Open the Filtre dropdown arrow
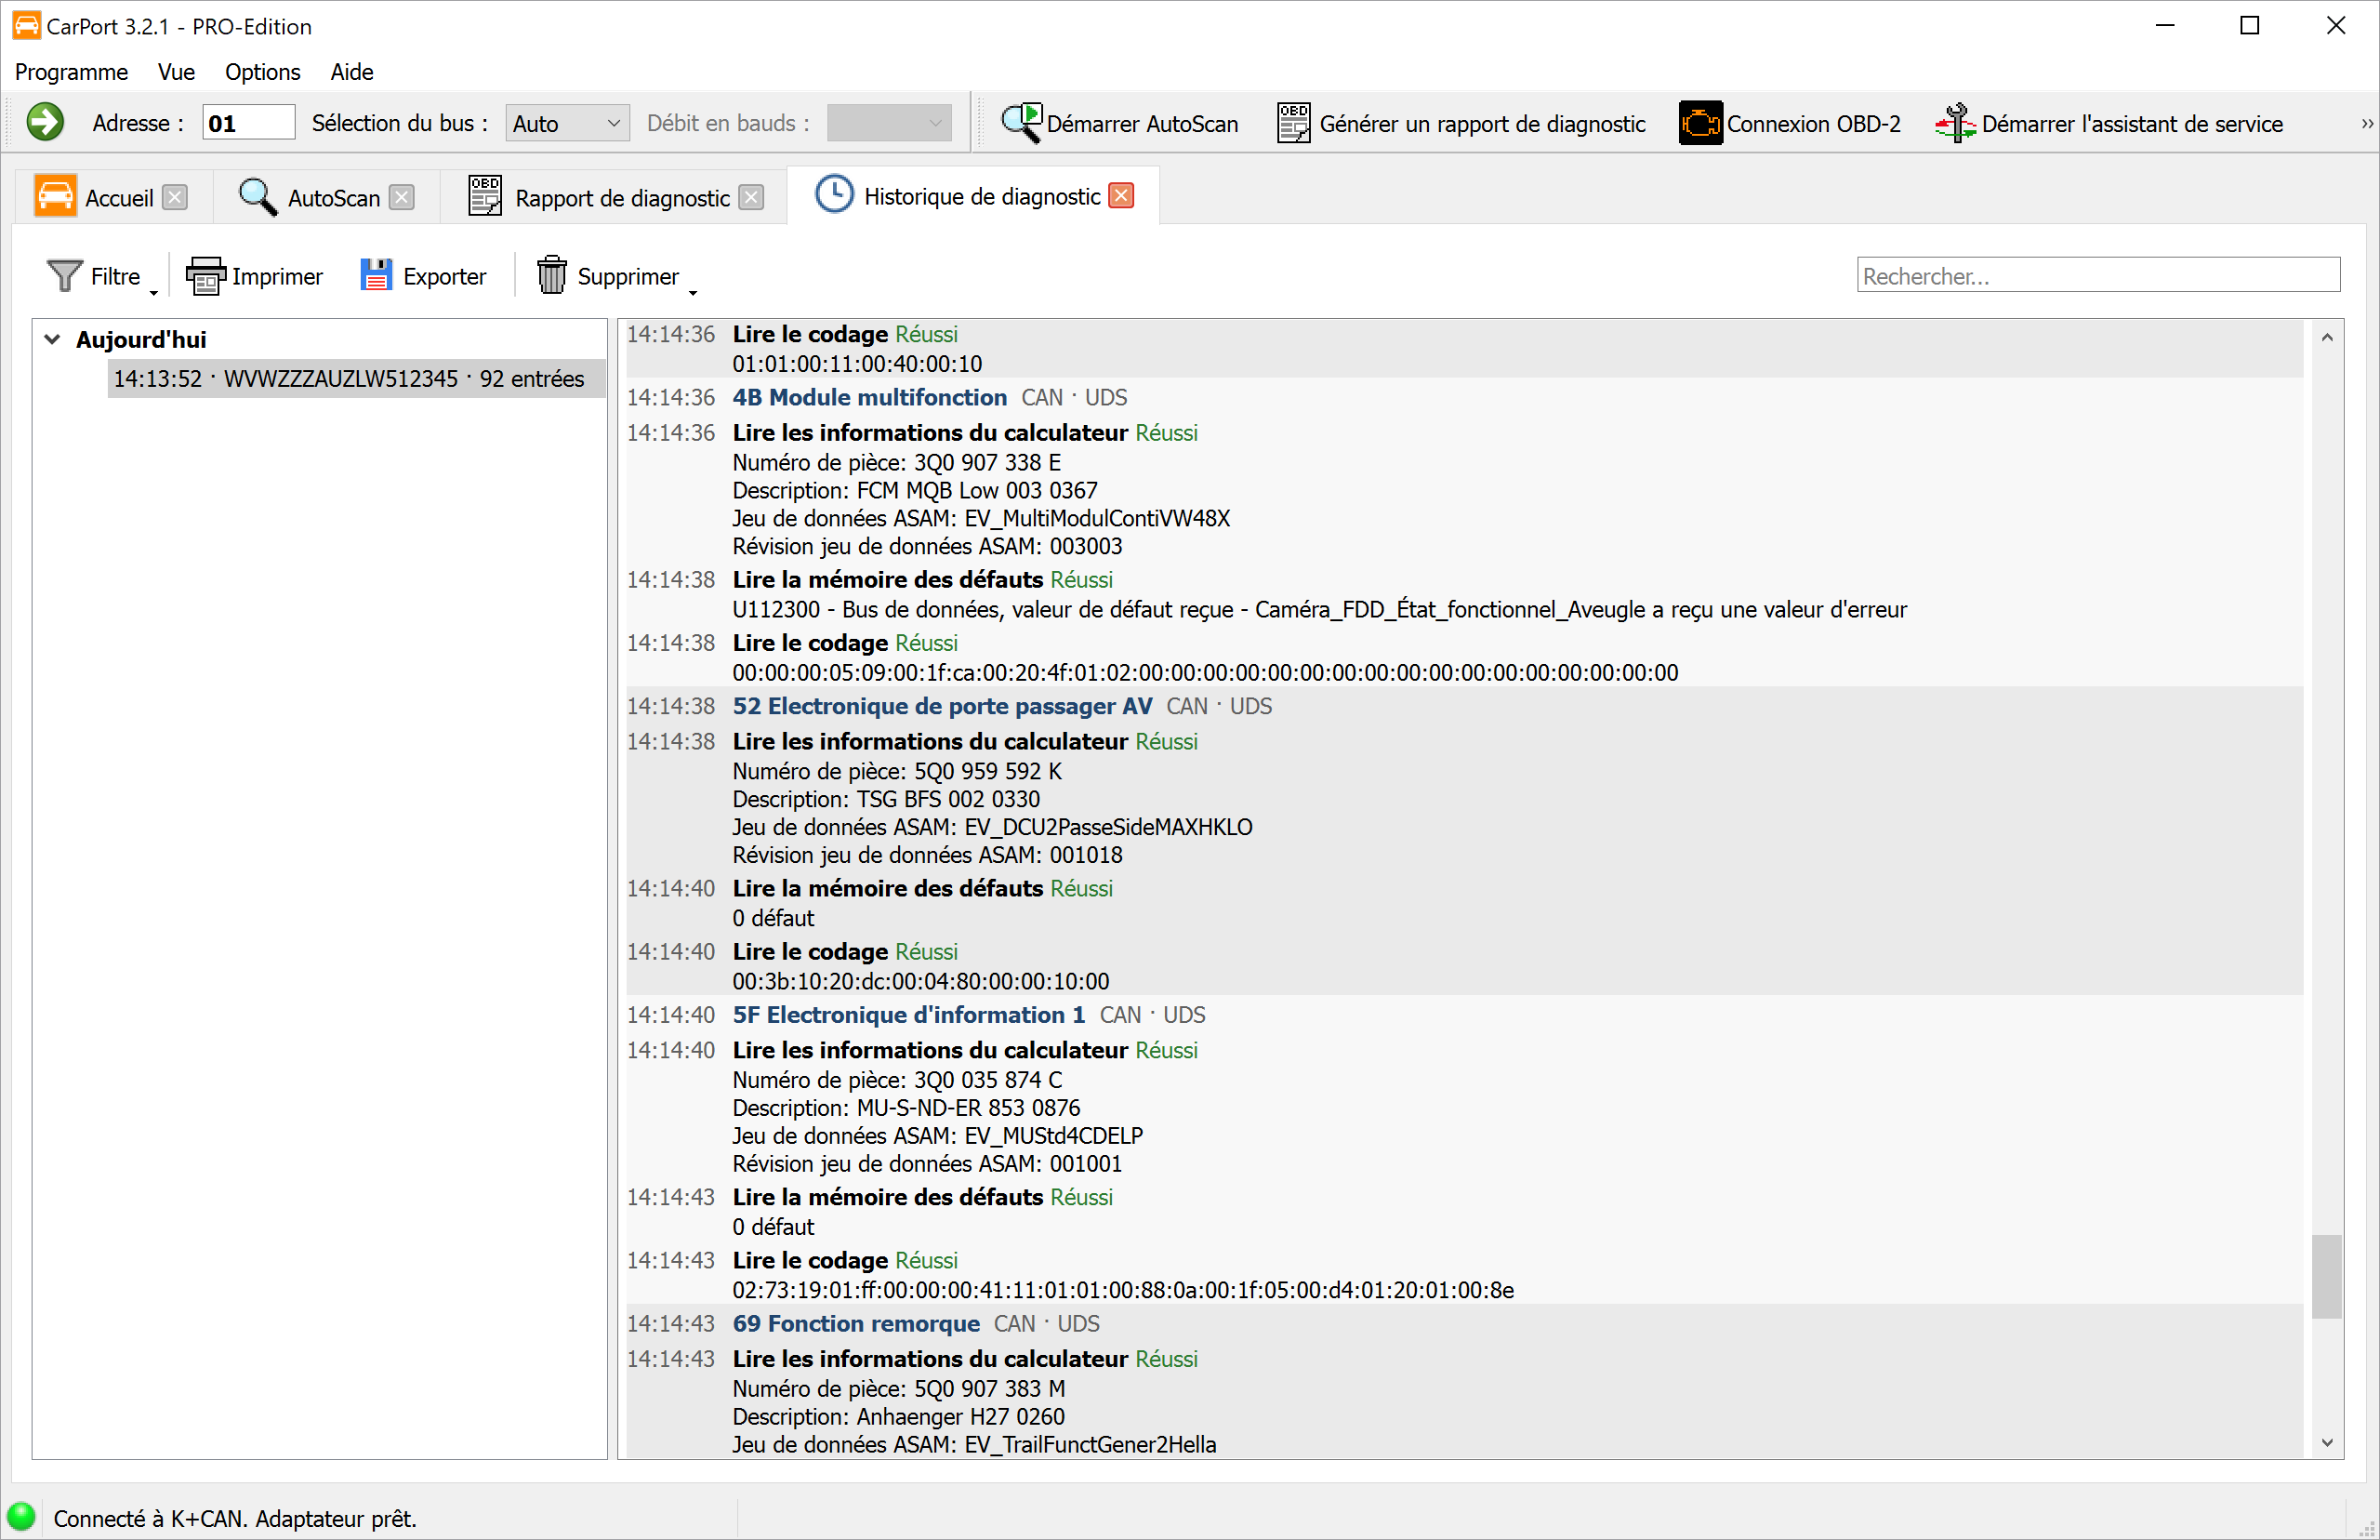The height and width of the screenshot is (1540, 2380). tap(154, 292)
